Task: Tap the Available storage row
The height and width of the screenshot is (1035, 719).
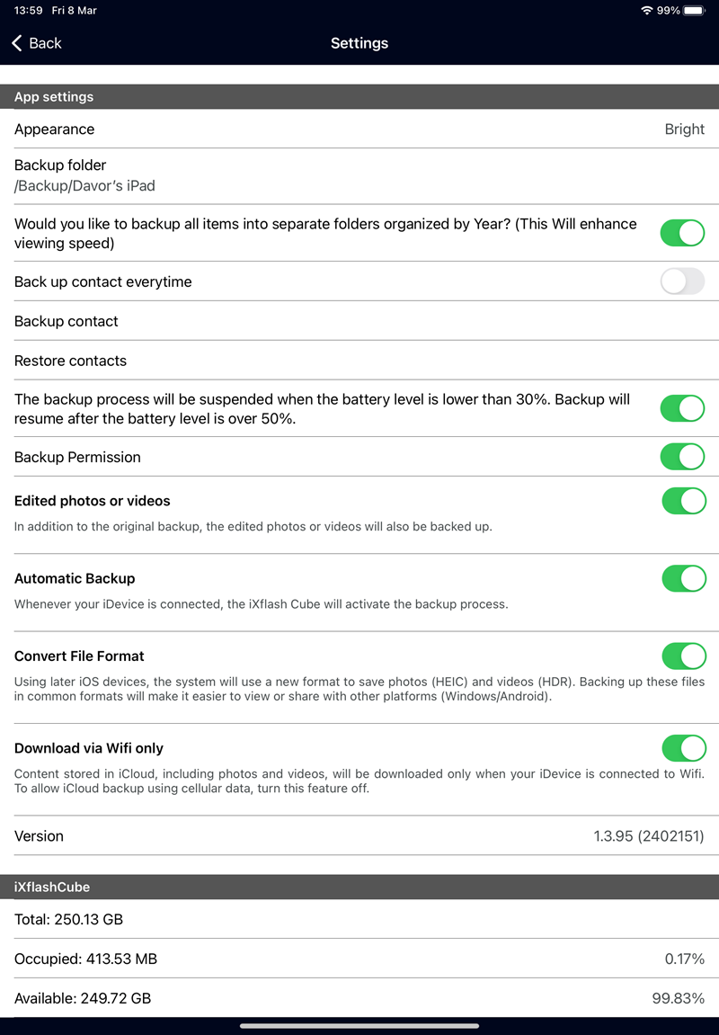Action: pyautogui.click(x=359, y=998)
